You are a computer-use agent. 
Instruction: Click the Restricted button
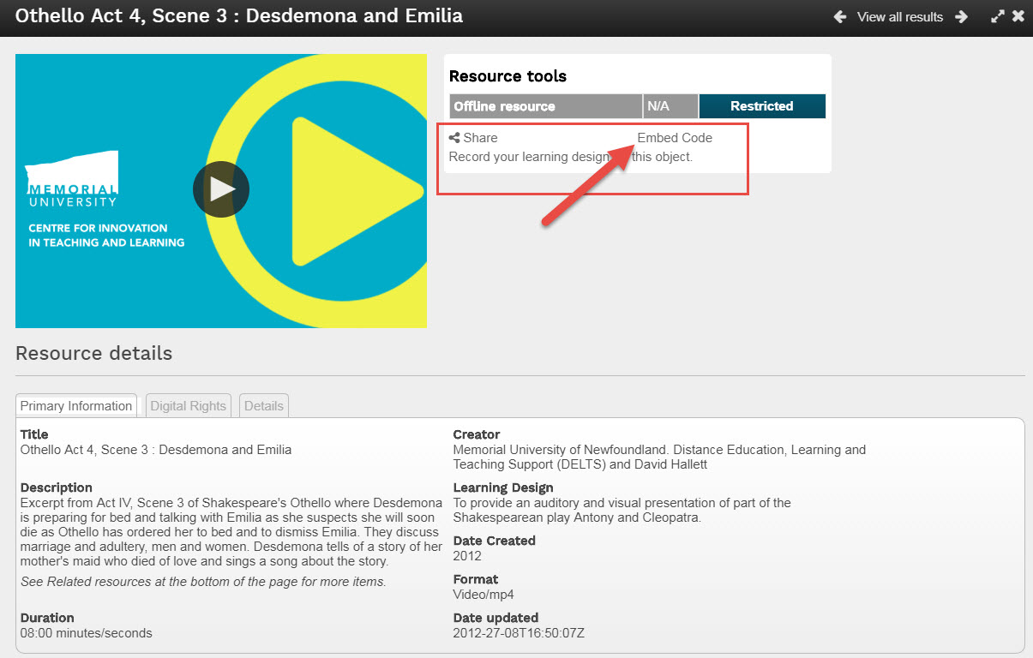761,106
